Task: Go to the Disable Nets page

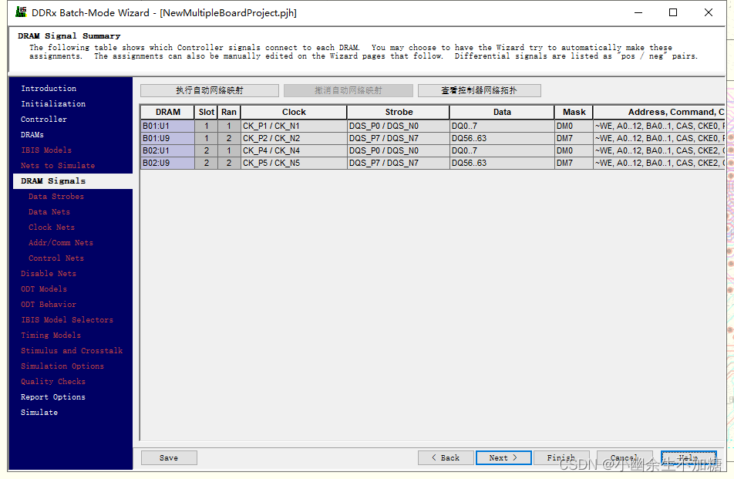Action: point(49,274)
